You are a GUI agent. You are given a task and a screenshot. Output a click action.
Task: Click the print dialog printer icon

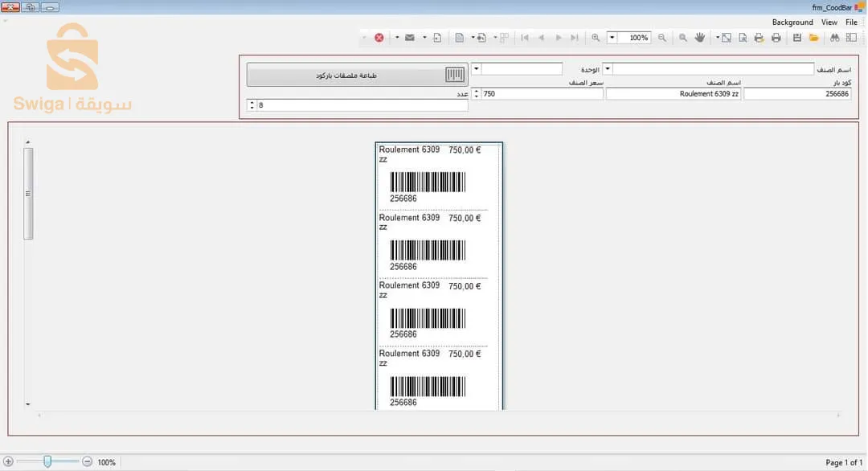(776, 38)
